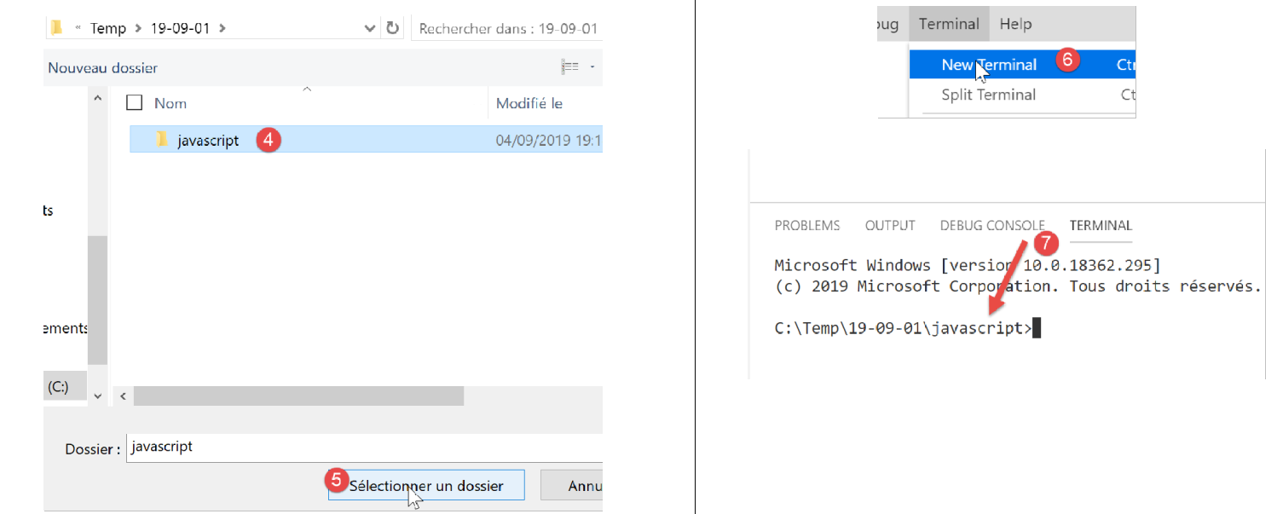The image size is (1277, 514).
Task: Tick the select-all checkbox next to Nom
Action: pyautogui.click(x=134, y=103)
